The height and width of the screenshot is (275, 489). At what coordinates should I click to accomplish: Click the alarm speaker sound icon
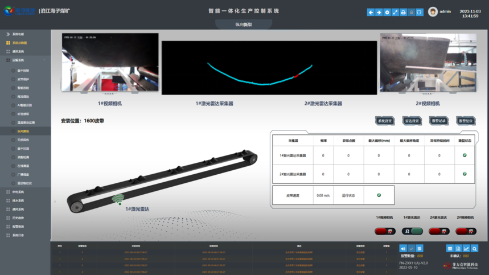pos(403,249)
